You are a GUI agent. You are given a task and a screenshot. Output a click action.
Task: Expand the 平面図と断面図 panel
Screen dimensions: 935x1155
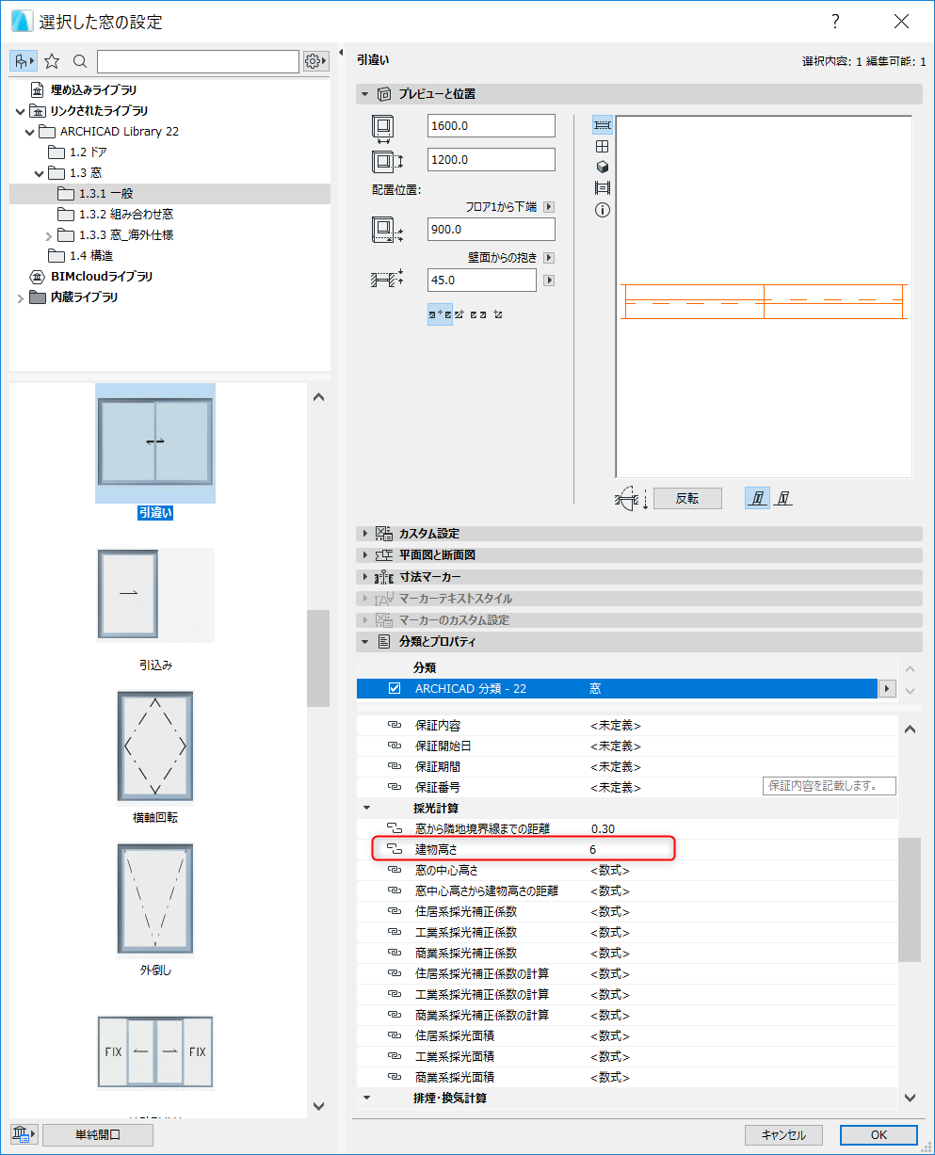point(365,555)
